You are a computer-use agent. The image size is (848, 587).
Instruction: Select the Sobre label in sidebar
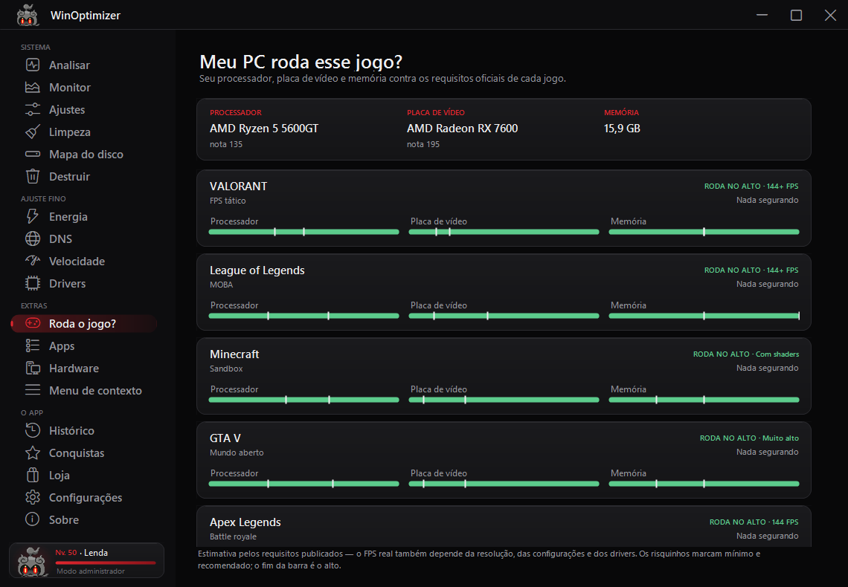(64, 519)
